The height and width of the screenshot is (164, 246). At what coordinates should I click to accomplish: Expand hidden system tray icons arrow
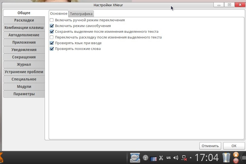[191, 158]
